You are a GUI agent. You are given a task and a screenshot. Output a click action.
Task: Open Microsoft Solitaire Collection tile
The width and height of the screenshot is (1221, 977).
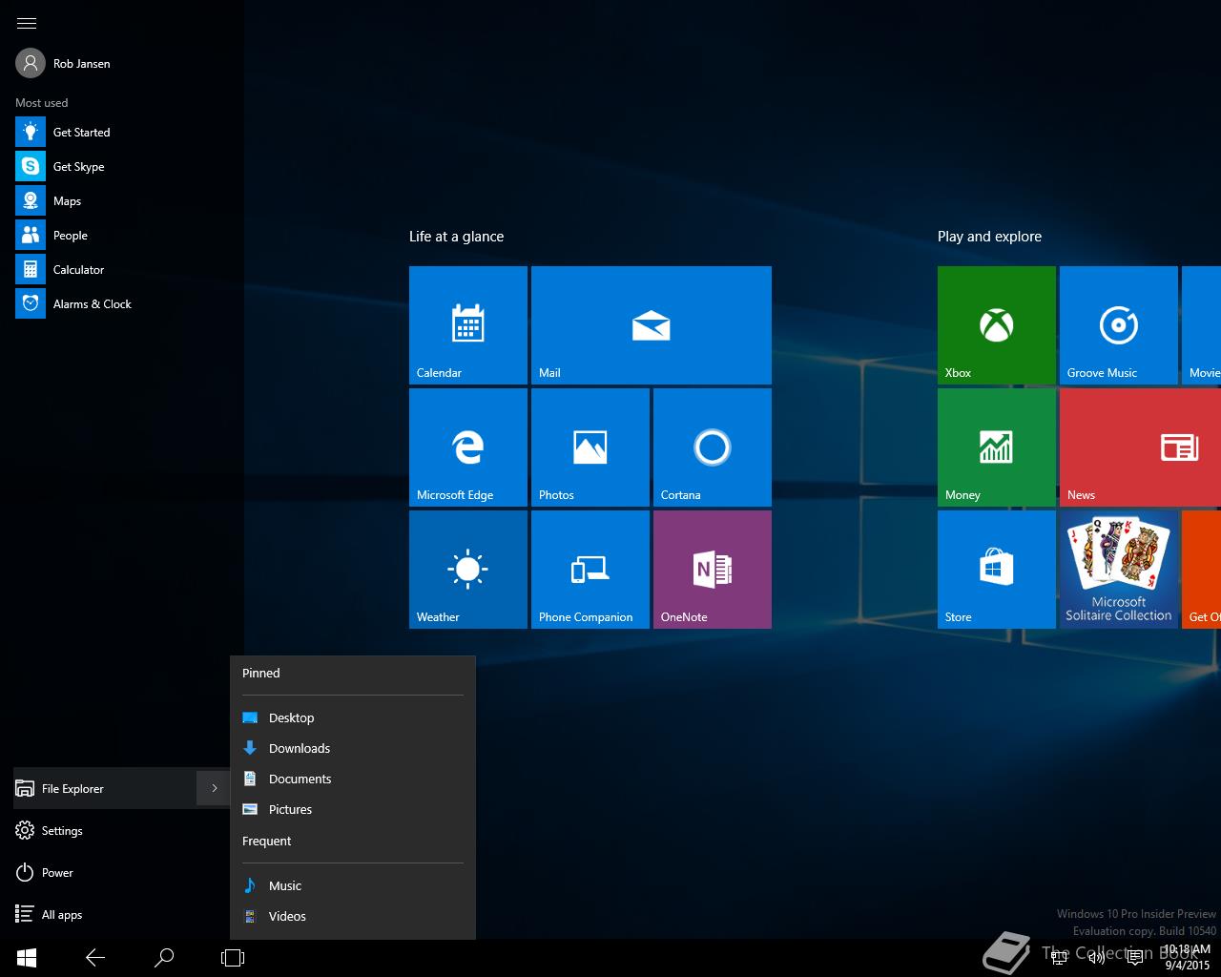pyautogui.click(x=1118, y=569)
